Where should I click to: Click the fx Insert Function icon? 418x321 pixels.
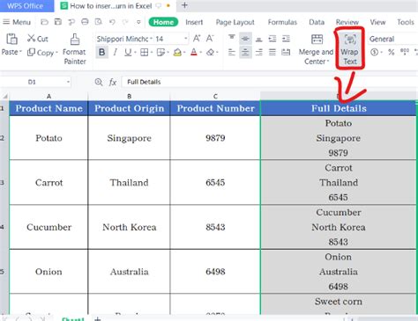tap(113, 83)
